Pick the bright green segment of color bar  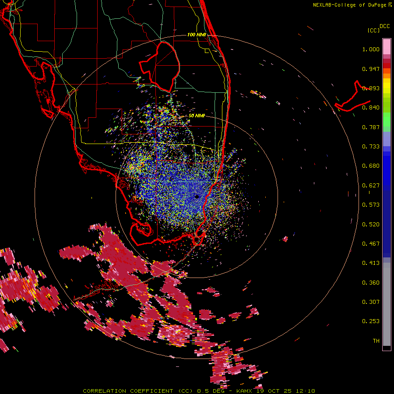(x=387, y=120)
